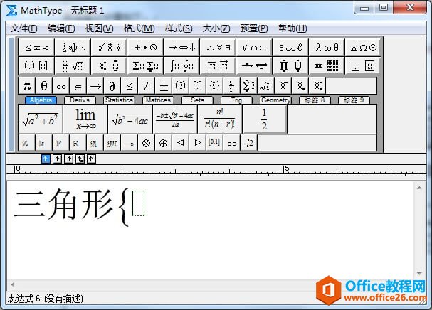
Task: Switch to the Geometry tab
Action: [275, 100]
